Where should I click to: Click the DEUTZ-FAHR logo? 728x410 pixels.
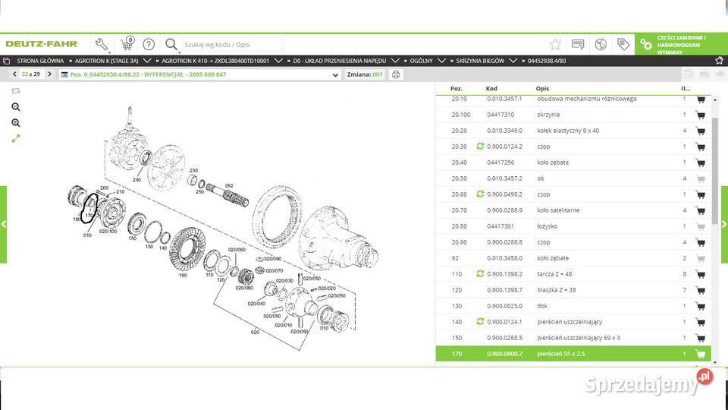pos(42,44)
